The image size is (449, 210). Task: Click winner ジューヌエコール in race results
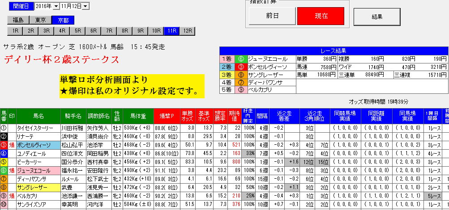click(271, 59)
